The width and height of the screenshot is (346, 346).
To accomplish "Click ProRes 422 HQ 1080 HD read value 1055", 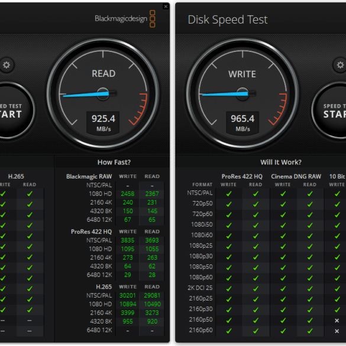I will point(152,249).
